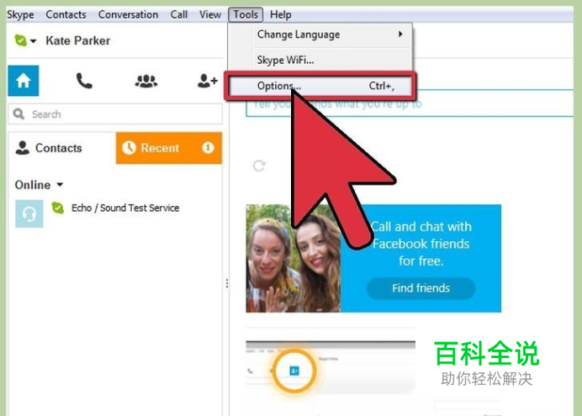Viewport: 582px width, 416px height.
Task: Click the search magnifier icon
Action: 19,113
